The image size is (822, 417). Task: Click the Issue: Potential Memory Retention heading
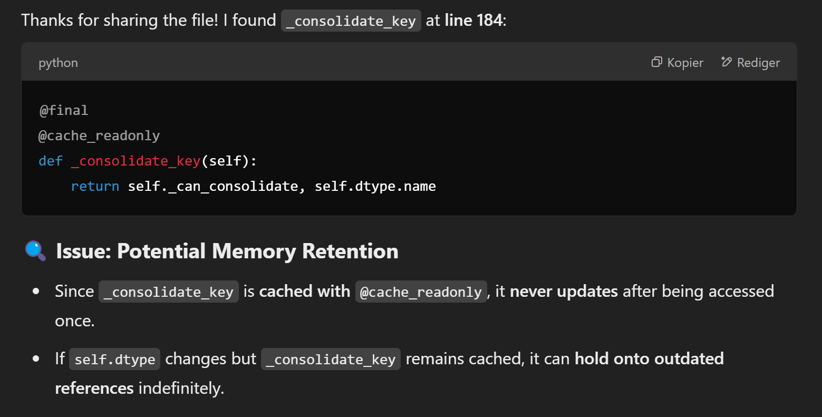[227, 251]
